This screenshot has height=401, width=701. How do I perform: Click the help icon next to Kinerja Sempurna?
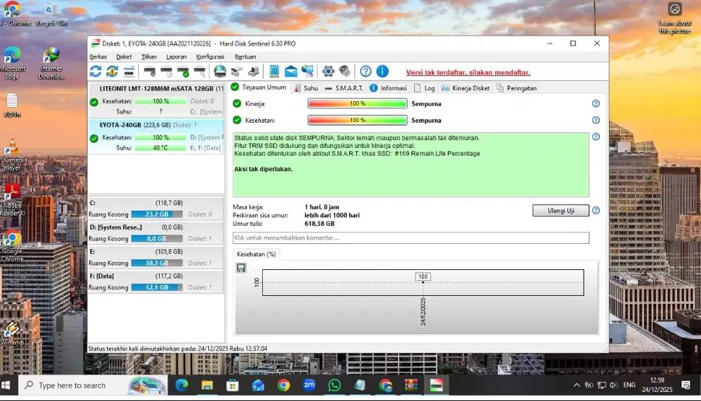point(596,103)
